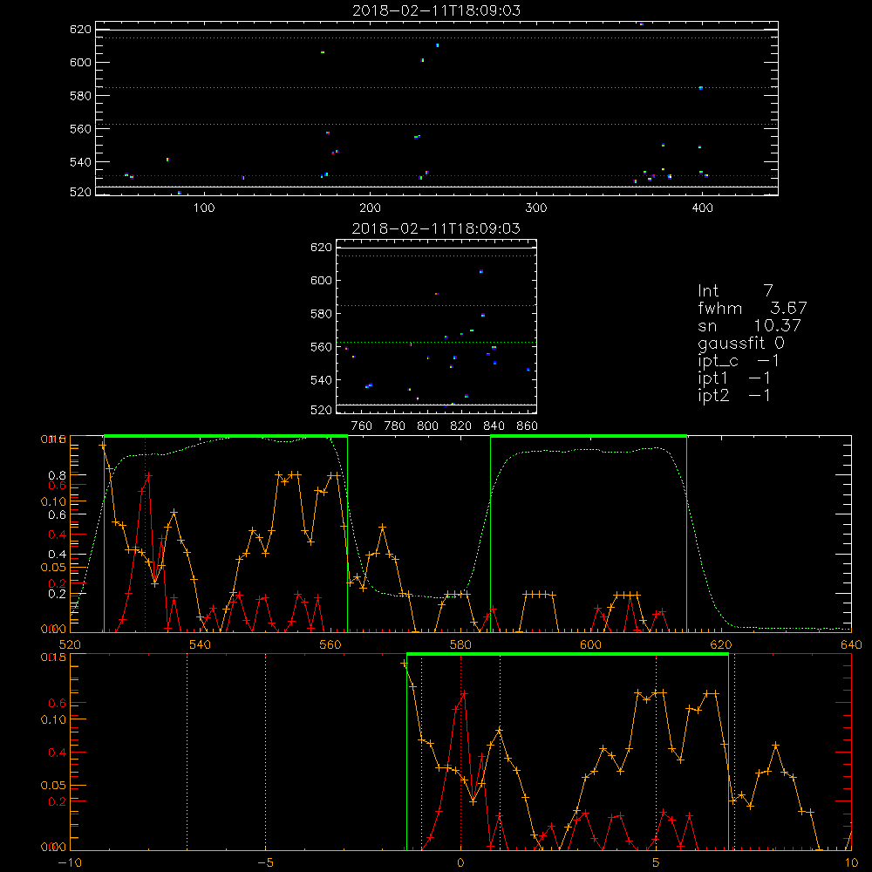Click y-axis label 540 on middle plot
Screen dimensions: 872x872
tap(321, 380)
